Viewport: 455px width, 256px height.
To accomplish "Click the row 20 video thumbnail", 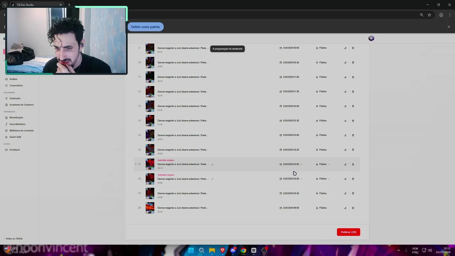I will click(x=150, y=208).
